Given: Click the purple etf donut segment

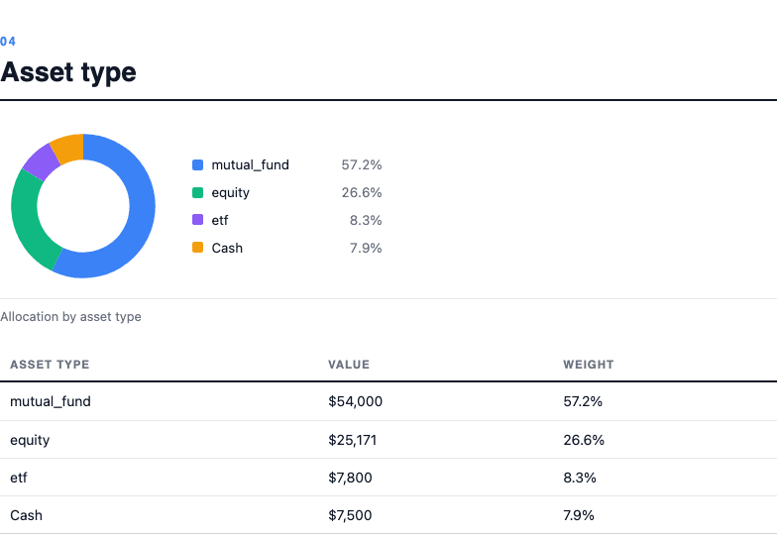Looking at the screenshot, I should (41, 162).
